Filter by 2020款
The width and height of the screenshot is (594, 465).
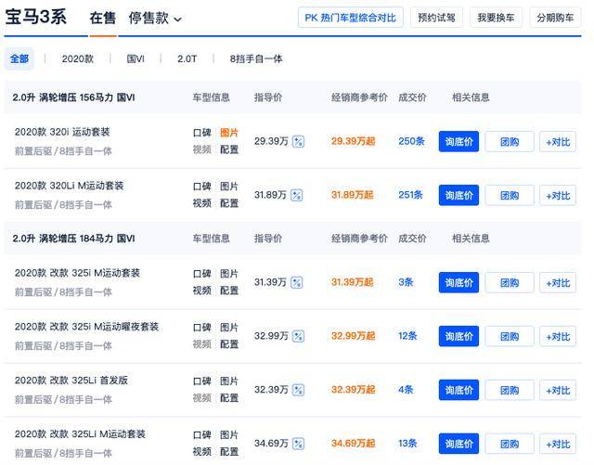click(x=78, y=58)
